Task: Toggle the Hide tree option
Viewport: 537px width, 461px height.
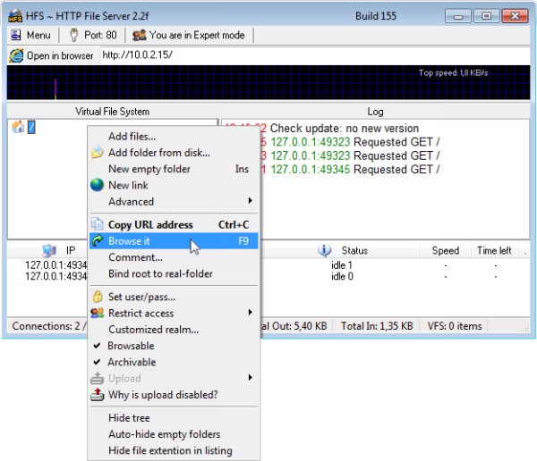Action: (x=129, y=418)
